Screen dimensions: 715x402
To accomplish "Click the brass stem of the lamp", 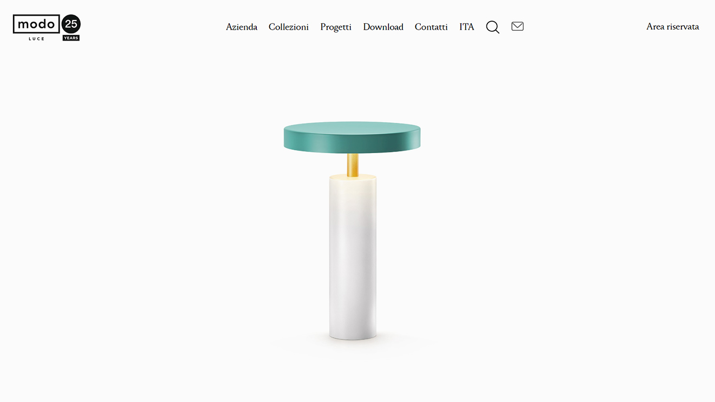I will pos(353,165).
